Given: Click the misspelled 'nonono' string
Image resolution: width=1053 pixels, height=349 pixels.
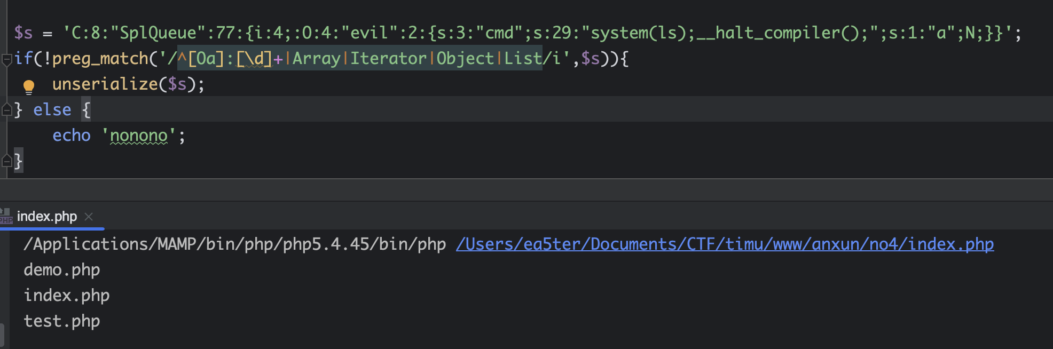Looking at the screenshot, I should pos(139,136).
